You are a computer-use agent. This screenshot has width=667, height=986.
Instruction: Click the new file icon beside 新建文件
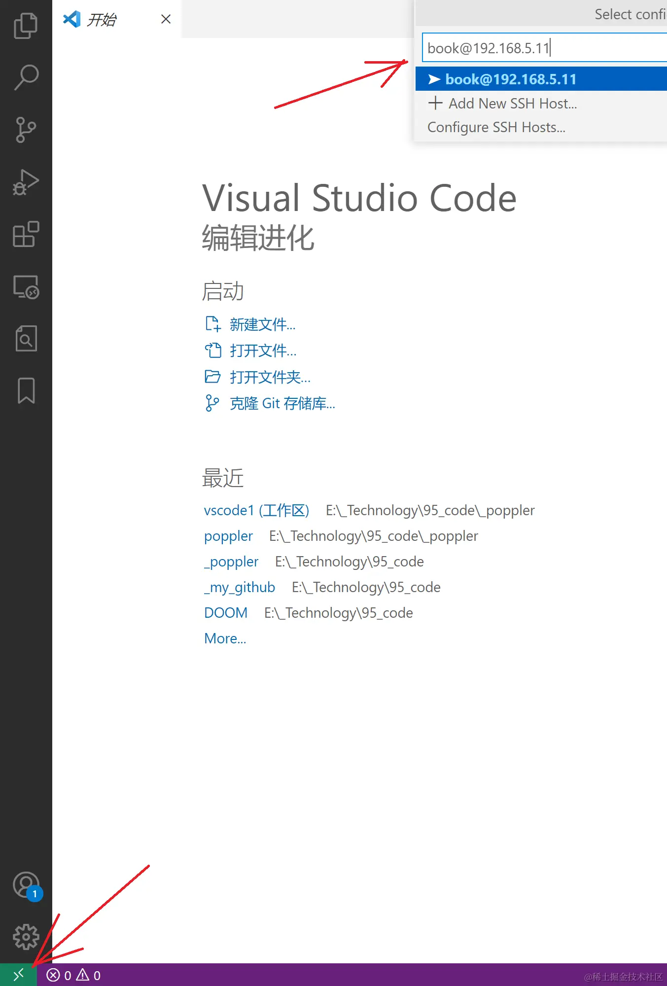click(x=212, y=324)
